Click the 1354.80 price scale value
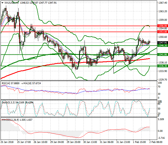 163,28
